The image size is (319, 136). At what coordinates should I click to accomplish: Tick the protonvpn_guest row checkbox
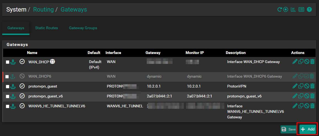pos(7,86)
